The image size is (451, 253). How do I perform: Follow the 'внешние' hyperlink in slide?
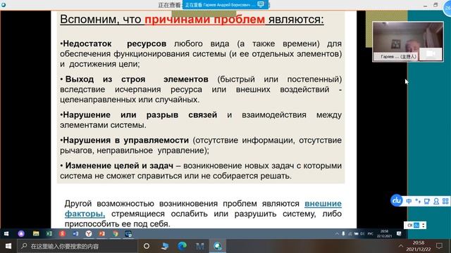click(x=323, y=203)
